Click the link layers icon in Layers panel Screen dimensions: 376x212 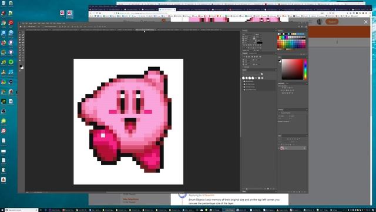coord(289,192)
